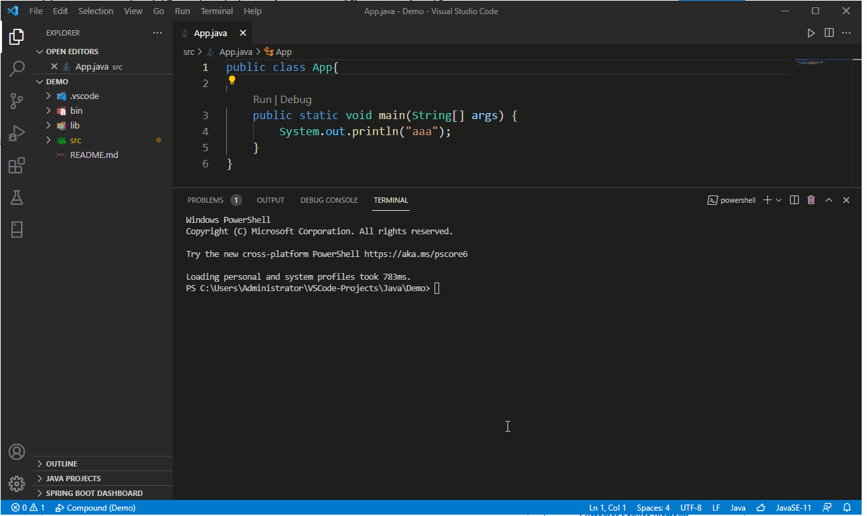
Task: Split the terminal panel
Action: (794, 200)
